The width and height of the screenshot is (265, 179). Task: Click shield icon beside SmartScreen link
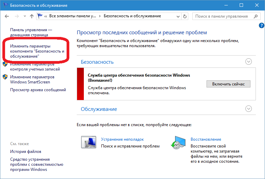pos(5,77)
